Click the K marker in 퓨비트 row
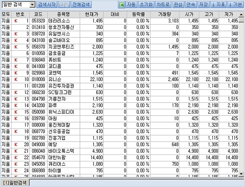 click(x=16, y=60)
